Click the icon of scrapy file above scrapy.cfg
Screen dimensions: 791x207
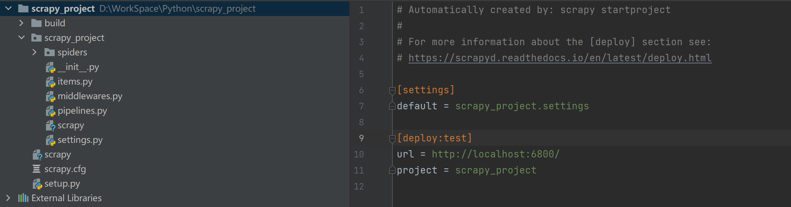click(37, 155)
